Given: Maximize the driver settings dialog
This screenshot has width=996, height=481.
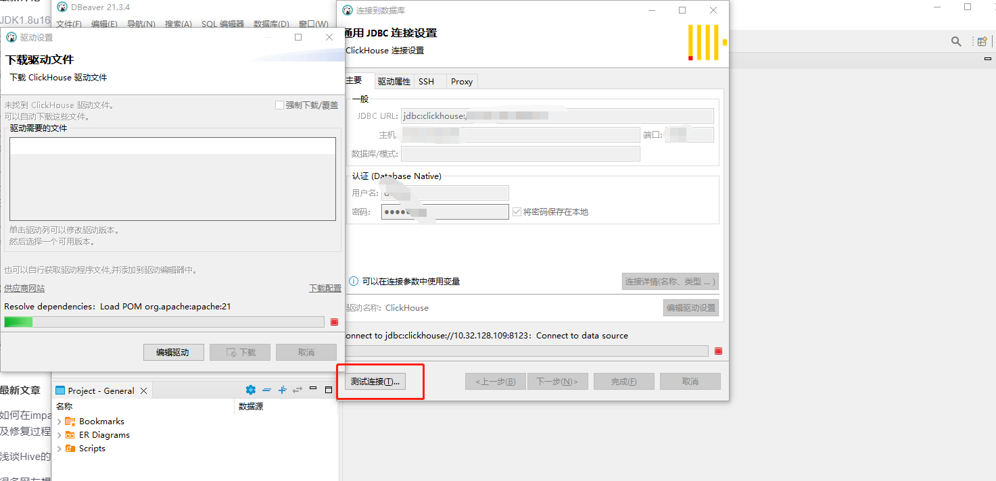Looking at the screenshot, I should (x=298, y=37).
